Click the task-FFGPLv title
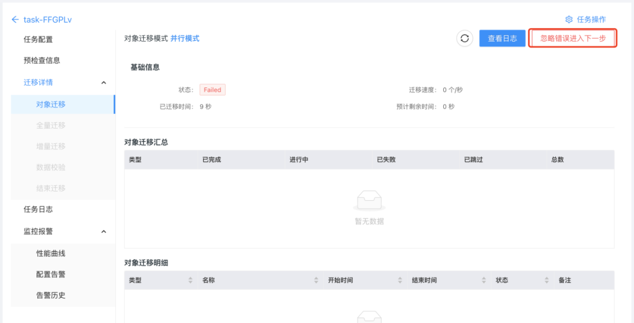This screenshot has width=634, height=323. pos(48,19)
